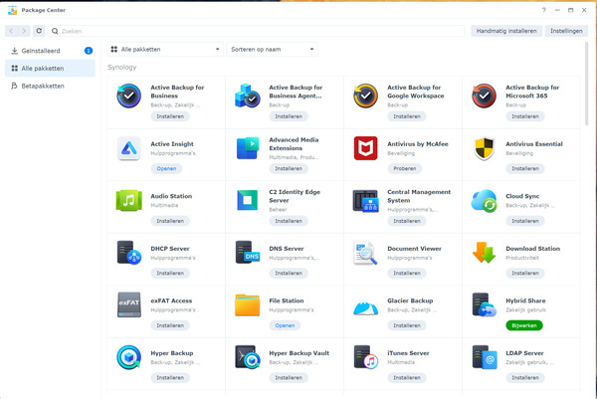
Task: Focus the Zoeken search field
Action: click(257, 31)
